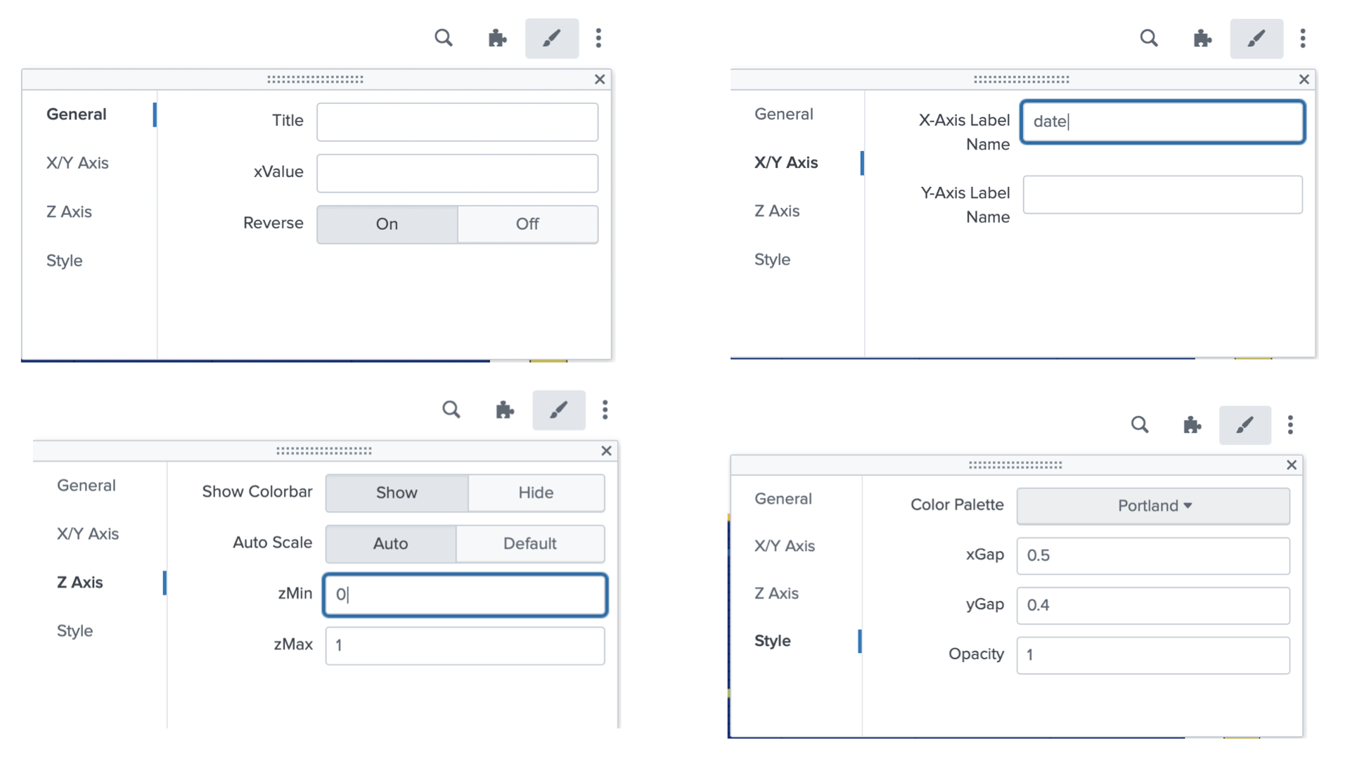Select Portland color palette dropdown
This screenshot has height=759, width=1350.
point(1152,505)
